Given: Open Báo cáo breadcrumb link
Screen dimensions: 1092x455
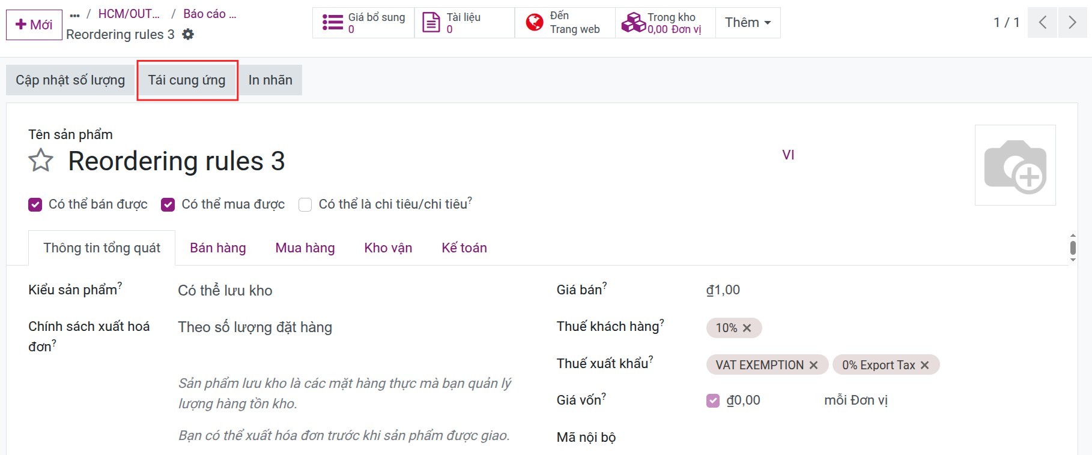Looking at the screenshot, I should click(210, 14).
